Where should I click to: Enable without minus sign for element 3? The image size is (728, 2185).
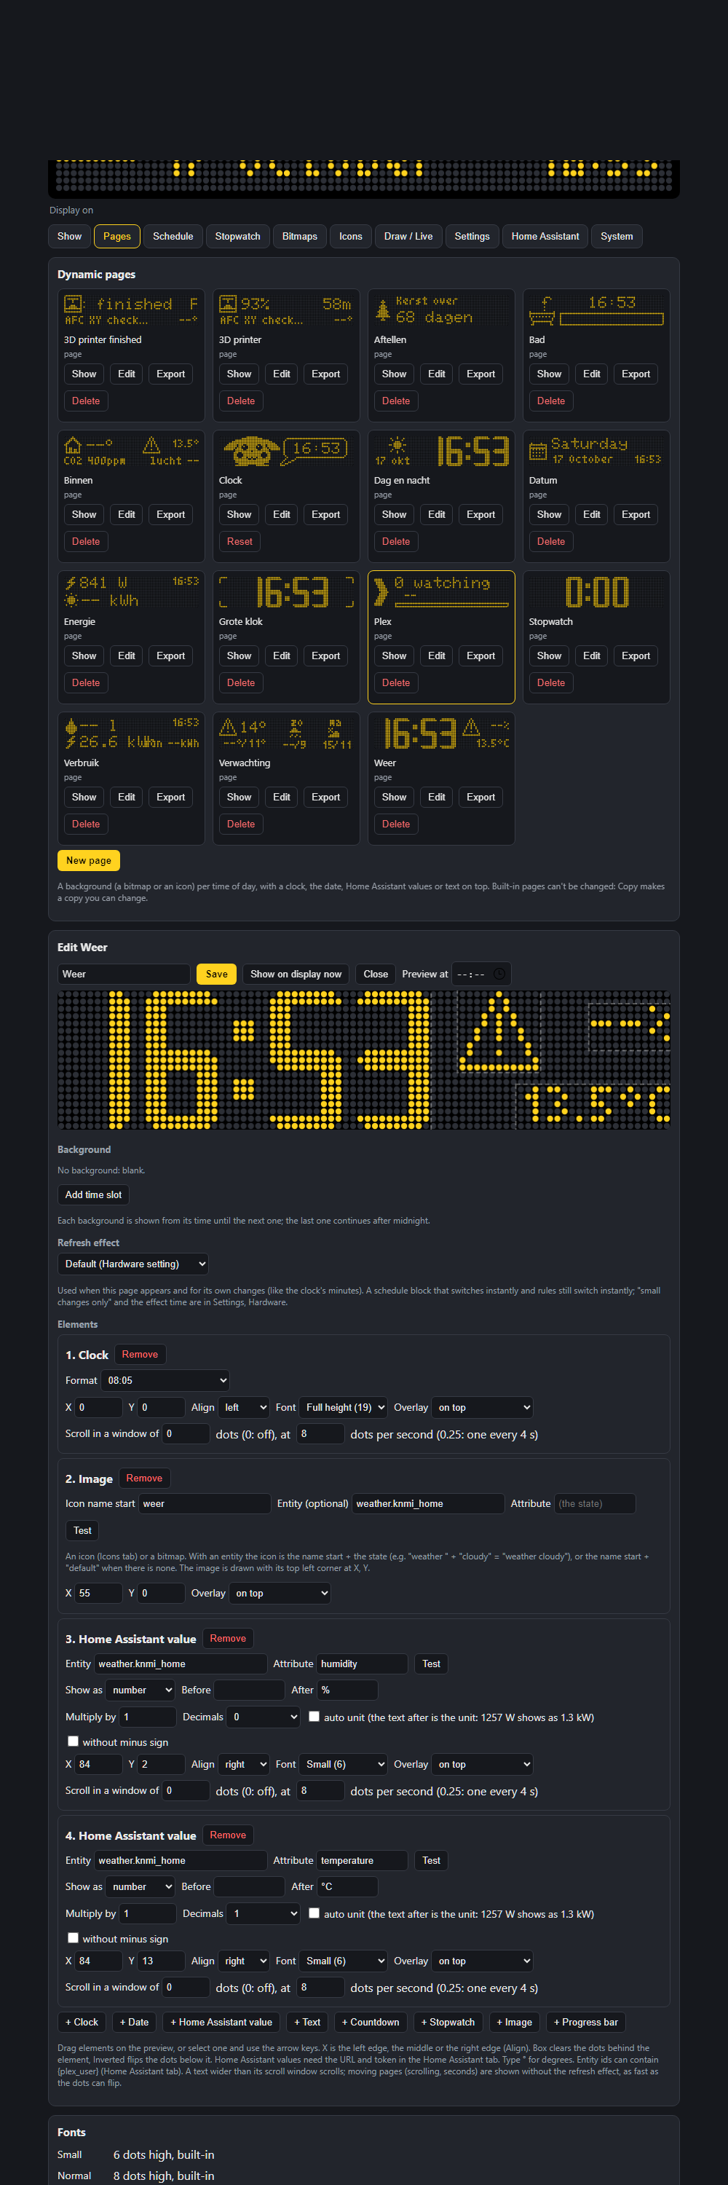pyautogui.click(x=73, y=1741)
